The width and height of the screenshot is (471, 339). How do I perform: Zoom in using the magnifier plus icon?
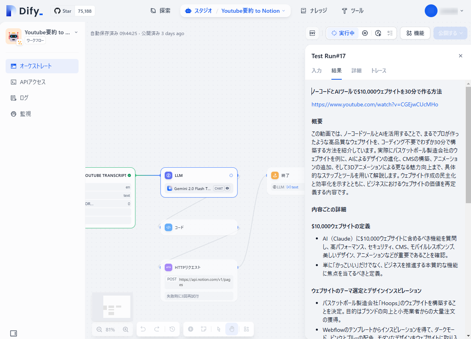(125, 329)
